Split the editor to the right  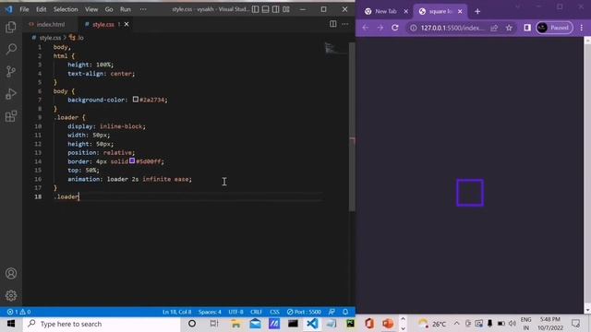(x=332, y=24)
